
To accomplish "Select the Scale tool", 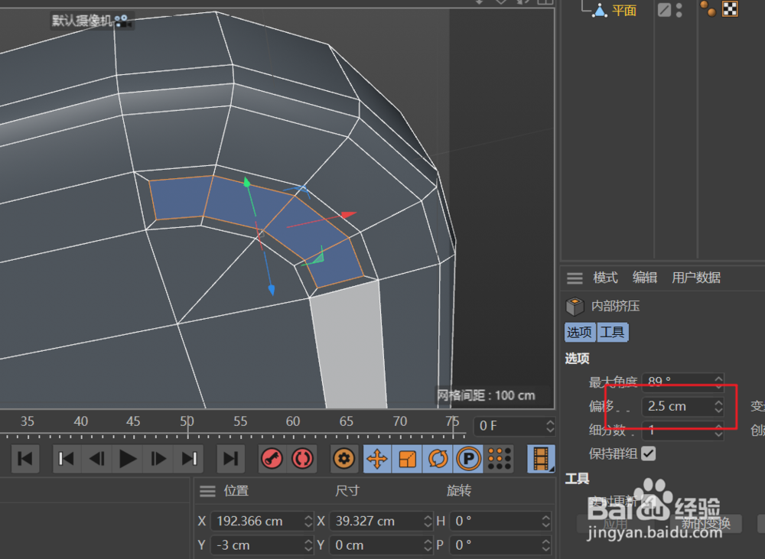I will click(x=408, y=459).
